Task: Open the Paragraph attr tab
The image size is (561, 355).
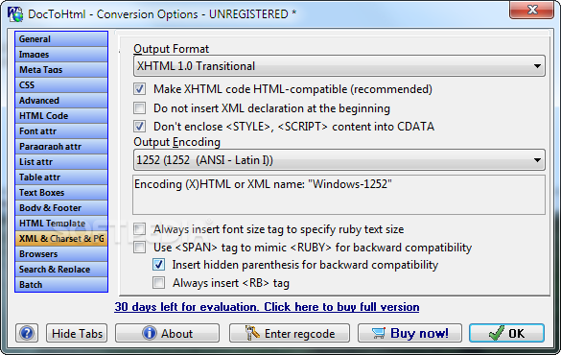Action: pyautogui.click(x=61, y=147)
